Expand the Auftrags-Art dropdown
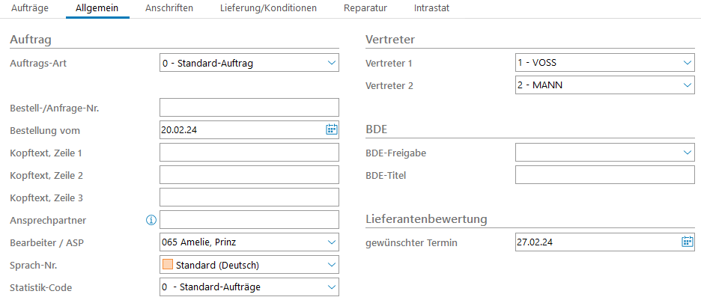 (x=332, y=63)
